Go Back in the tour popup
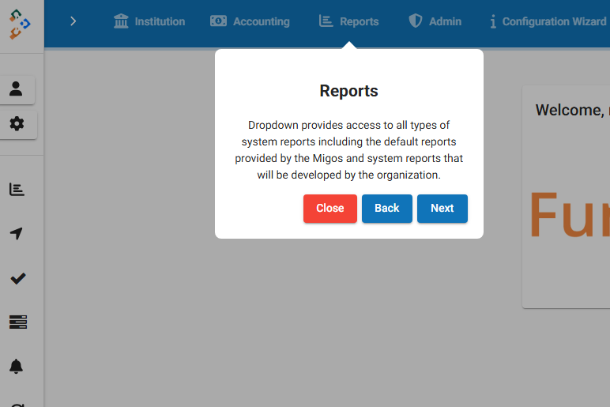 pos(386,209)
